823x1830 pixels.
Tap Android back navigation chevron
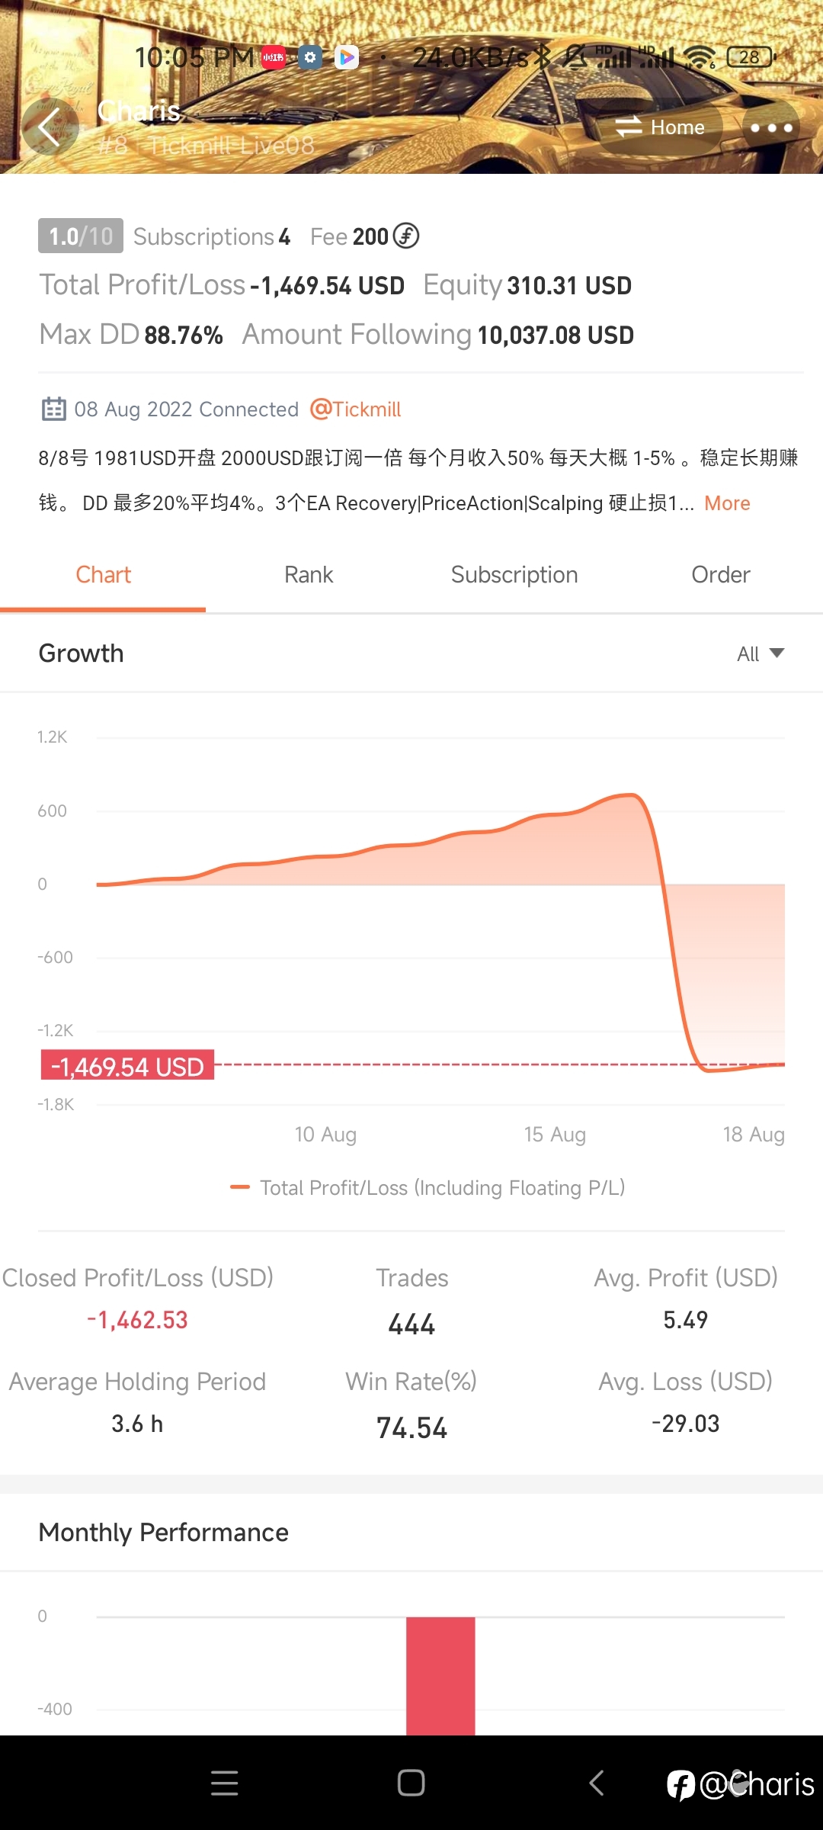tap(597, 1783)
